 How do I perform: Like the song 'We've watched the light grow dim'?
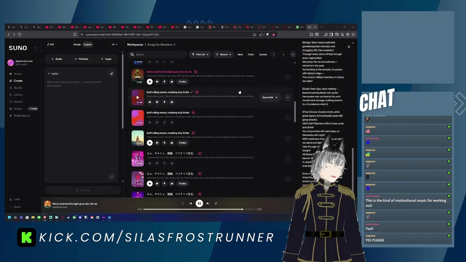coord(150,82)
